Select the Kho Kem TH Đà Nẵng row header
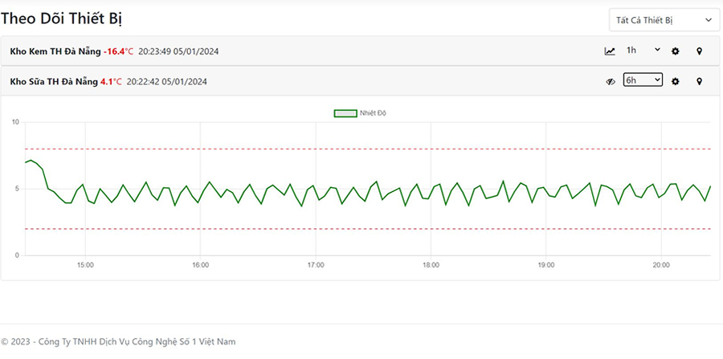Viewport: 723px width, 359px height. coord(361,51)
